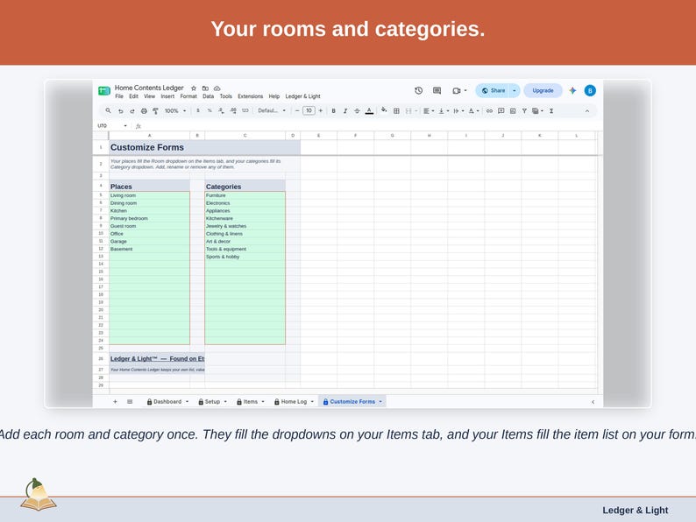
Task: Open the more number formats 123 menu
Action: (245, 111)
